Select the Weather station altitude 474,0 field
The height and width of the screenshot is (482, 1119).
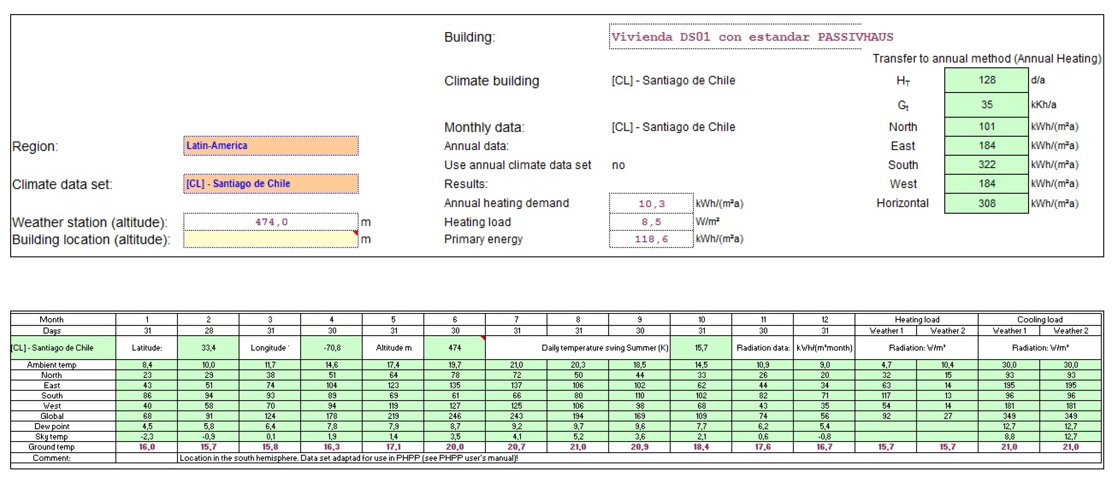click(x=271, y=222)
